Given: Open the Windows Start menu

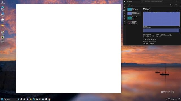Looking at the screenshot, I should (2, 99).
